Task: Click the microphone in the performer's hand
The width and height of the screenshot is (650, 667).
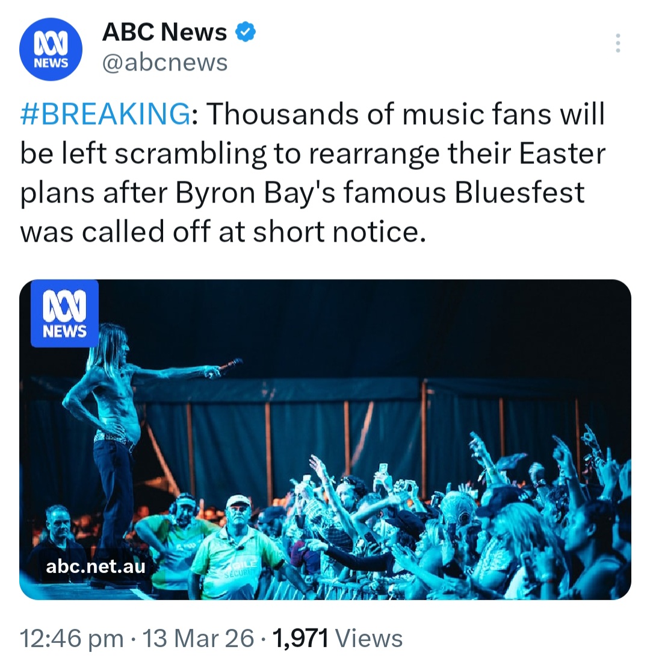Action: click(x=231, y=364)
